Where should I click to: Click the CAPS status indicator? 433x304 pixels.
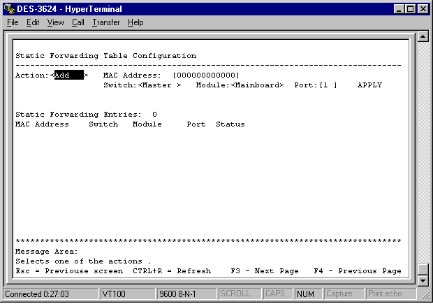pos(274,294)
